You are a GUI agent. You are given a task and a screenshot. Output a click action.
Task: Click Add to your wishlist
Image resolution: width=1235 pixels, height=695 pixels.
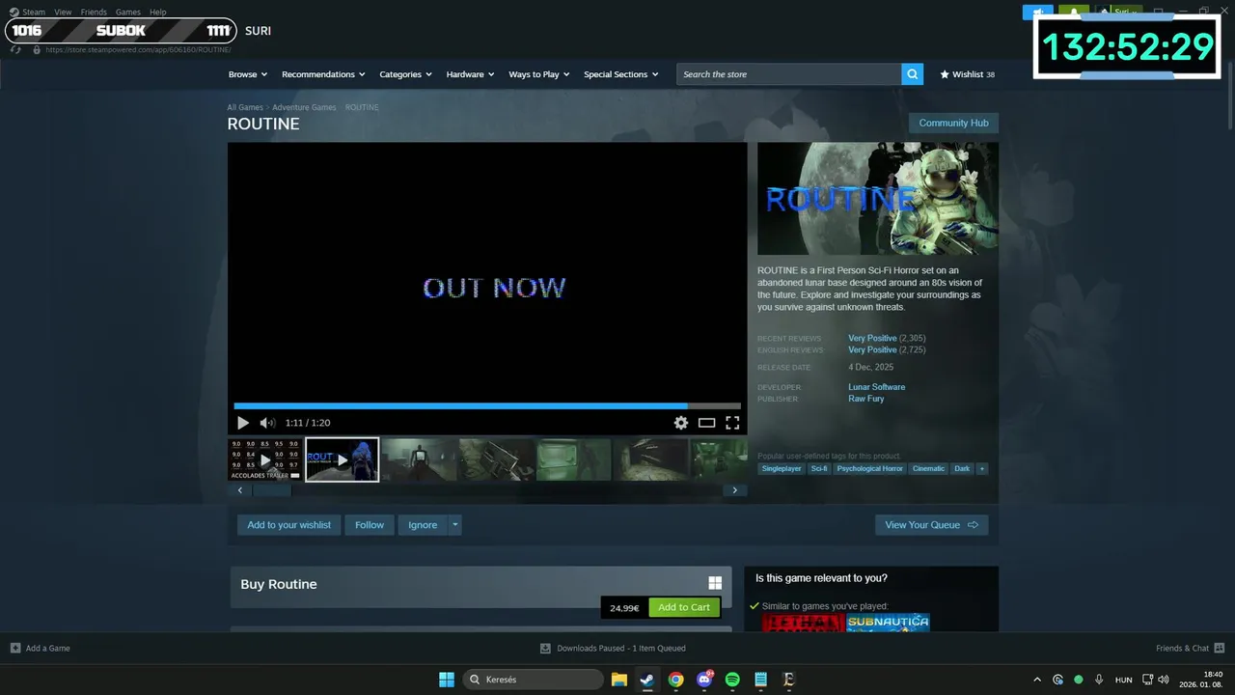tap(288, 525)
